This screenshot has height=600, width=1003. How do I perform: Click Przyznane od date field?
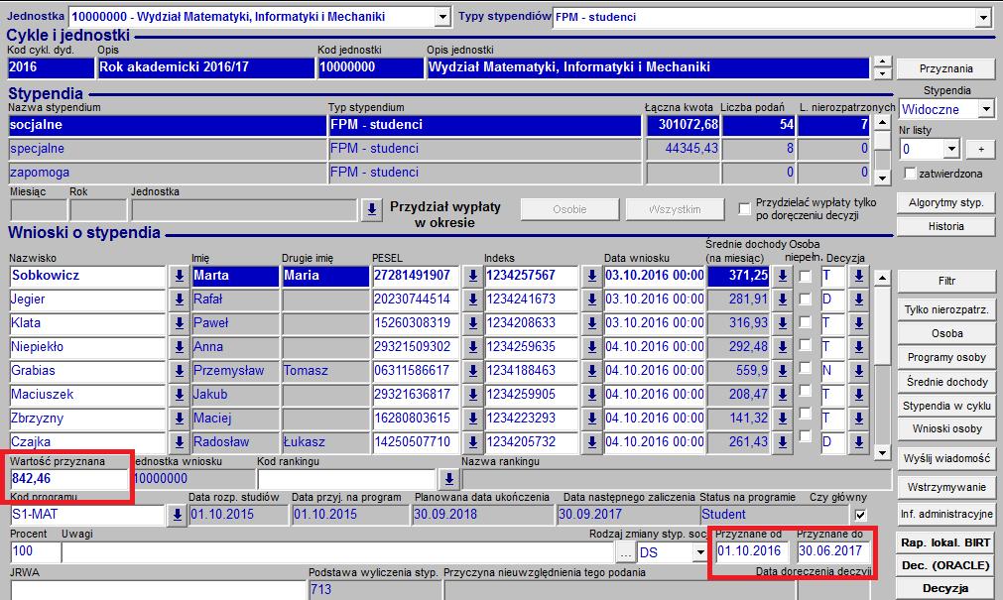[752, 551]
